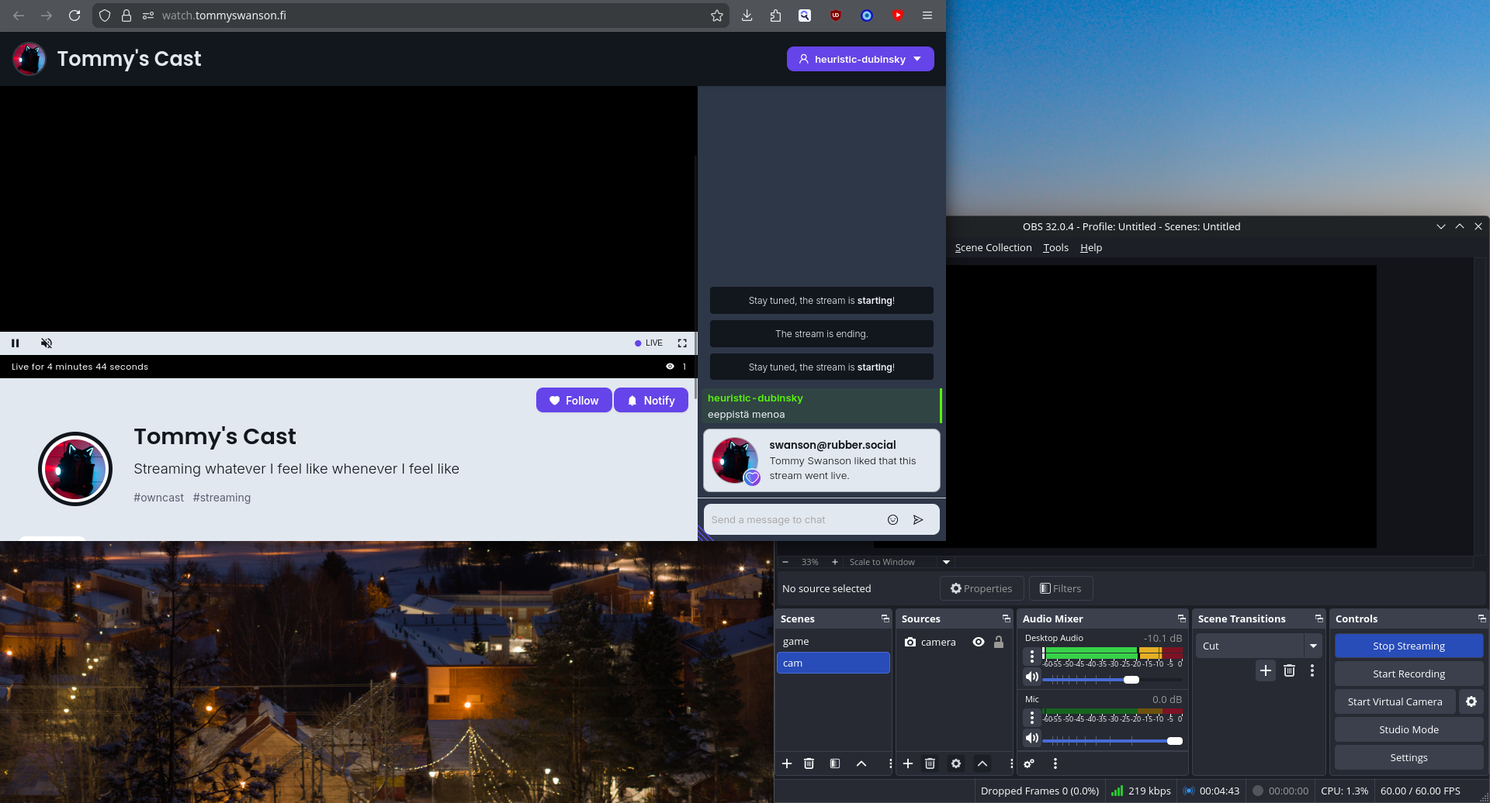This screenshot has height=803, width=1490.
Task: Send the chat message
Action: tap(918, 520)
